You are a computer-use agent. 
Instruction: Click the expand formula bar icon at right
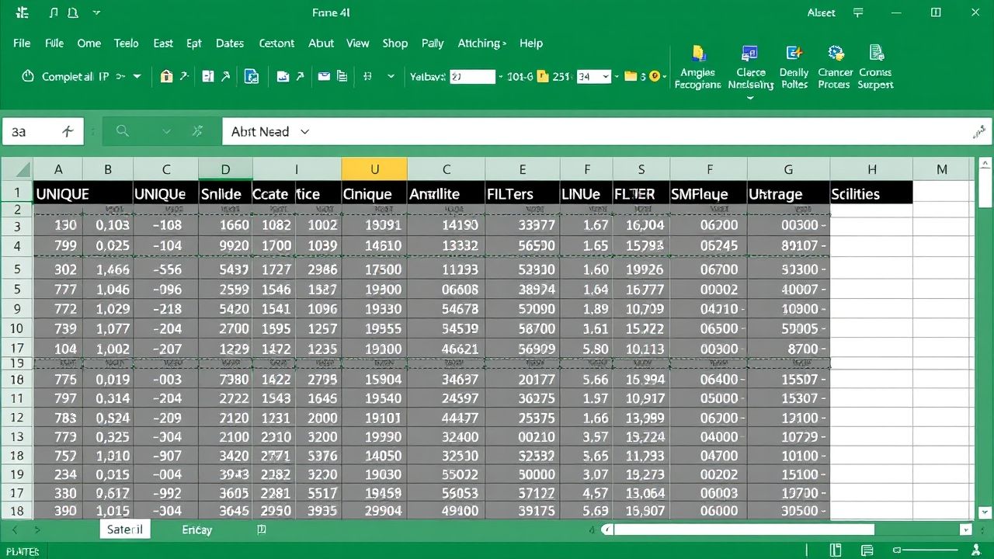[979, 133]
